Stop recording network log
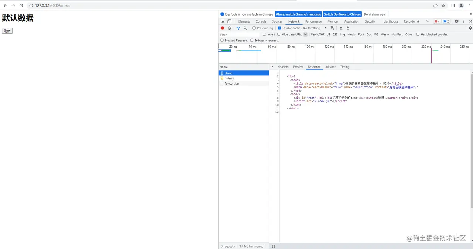The image size is (473, 249). pos(222,28)
